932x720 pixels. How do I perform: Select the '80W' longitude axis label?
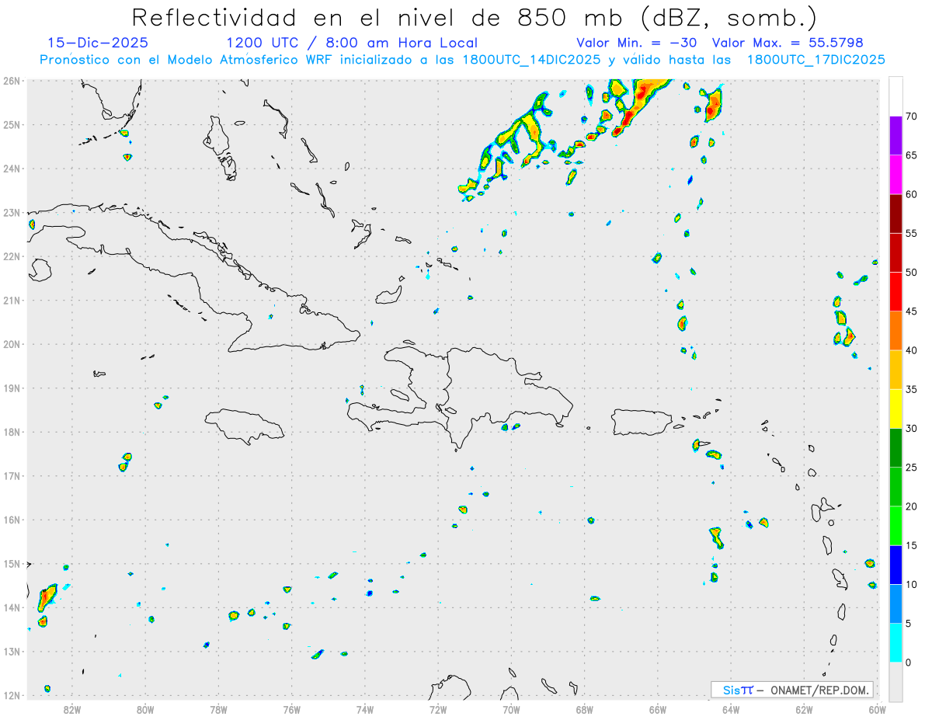pos(145,709)
